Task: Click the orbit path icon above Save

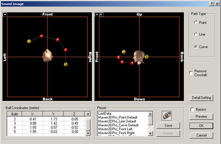Action: [x=166, y=116]
